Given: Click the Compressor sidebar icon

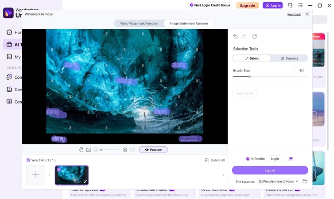Looking at the screenshot, I should tap(9, 101).
